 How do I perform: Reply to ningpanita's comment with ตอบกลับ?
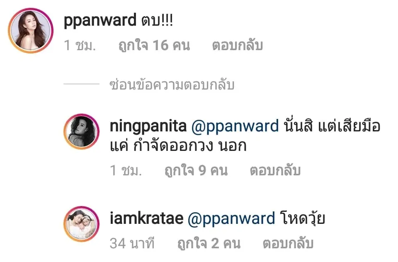275,170
